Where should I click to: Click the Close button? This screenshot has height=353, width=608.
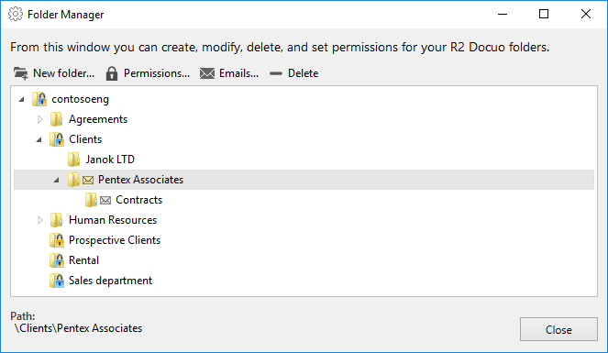(558, 329)
